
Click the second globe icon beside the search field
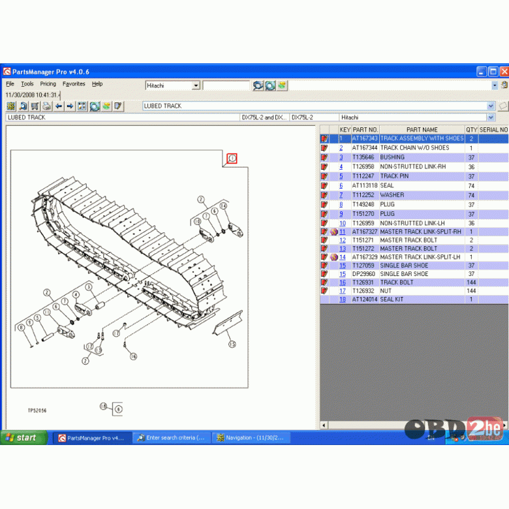pos(270,85)
